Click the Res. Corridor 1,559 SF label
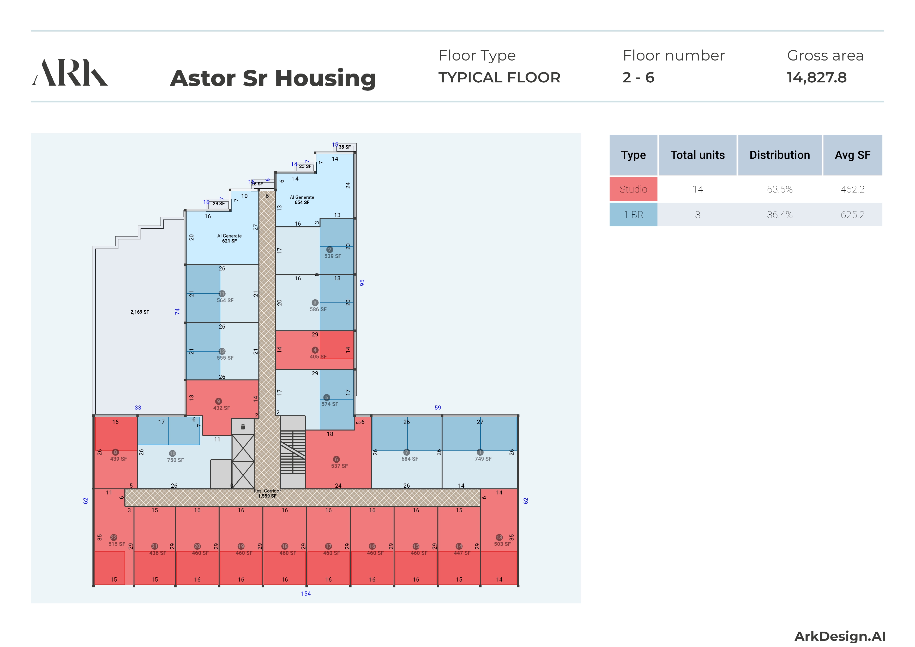 [x=267, y=494]
